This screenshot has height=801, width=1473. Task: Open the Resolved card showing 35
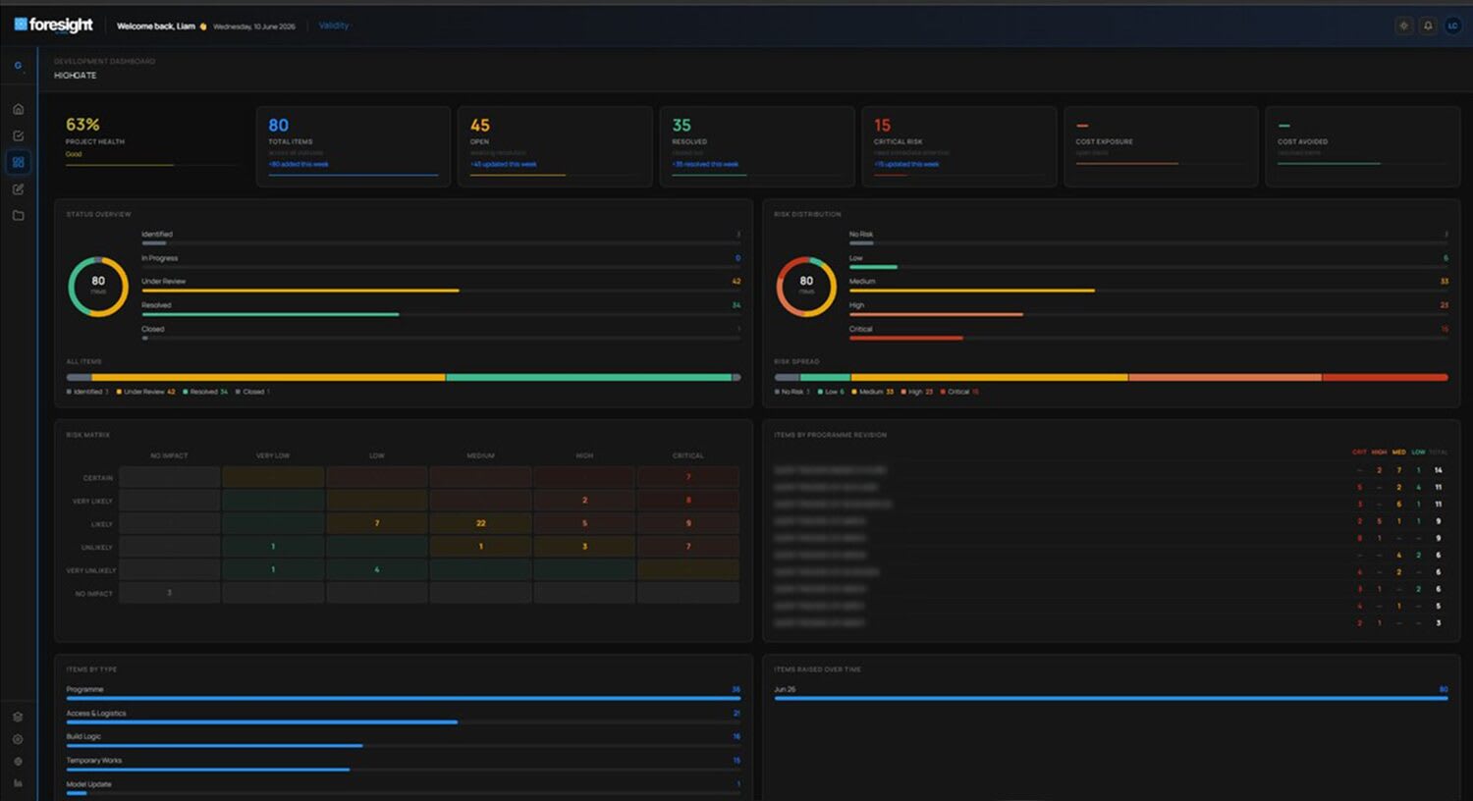pyautogui.click(x=757, y=146)
